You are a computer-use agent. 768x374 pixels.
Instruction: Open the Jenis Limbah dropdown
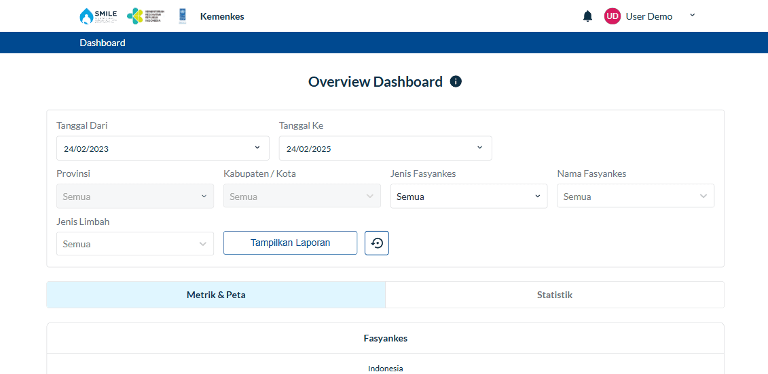click(135, 243)
